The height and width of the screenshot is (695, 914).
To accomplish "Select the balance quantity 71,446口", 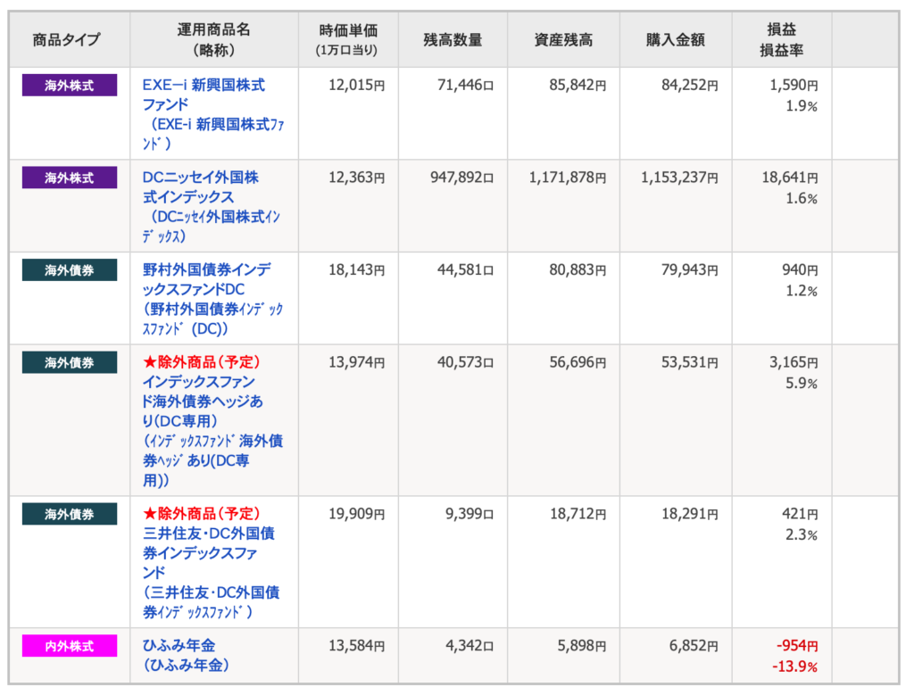I will [466, 85].
